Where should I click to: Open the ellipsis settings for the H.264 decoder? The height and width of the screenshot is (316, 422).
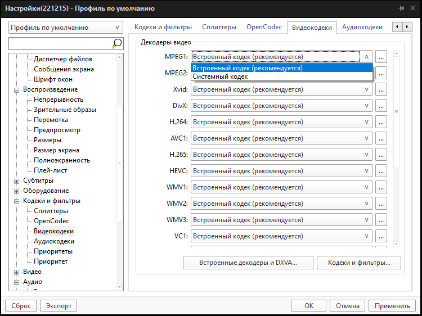coord(382,122)
